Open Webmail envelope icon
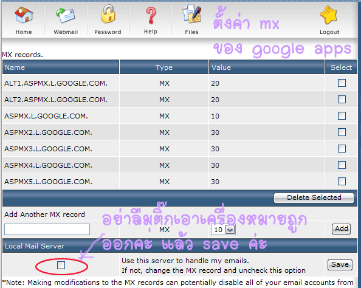This screenshot has height=288, width=361. coord(66,15)
